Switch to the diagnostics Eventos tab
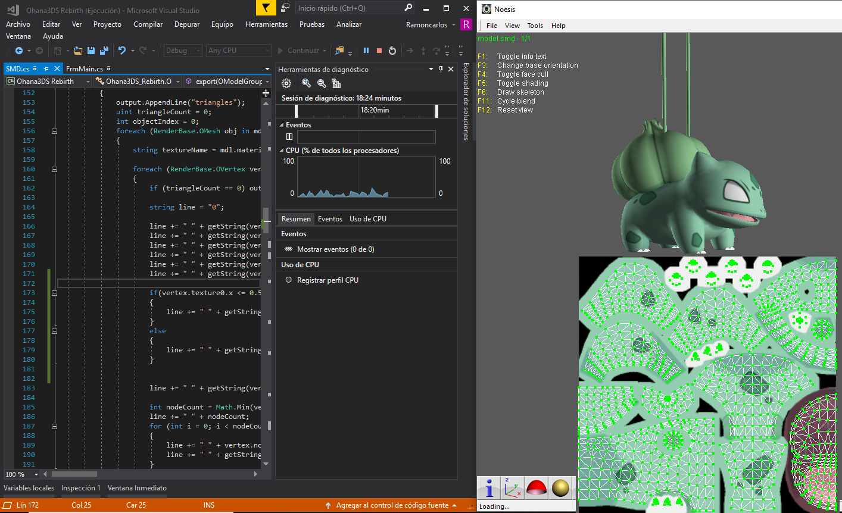Viewport: 842px width, 513px height. coord(330,219)
